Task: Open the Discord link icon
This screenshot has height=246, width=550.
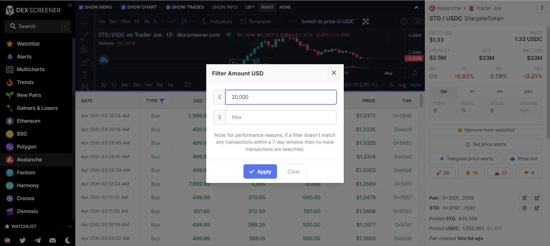Action: [x=53, y=240]
